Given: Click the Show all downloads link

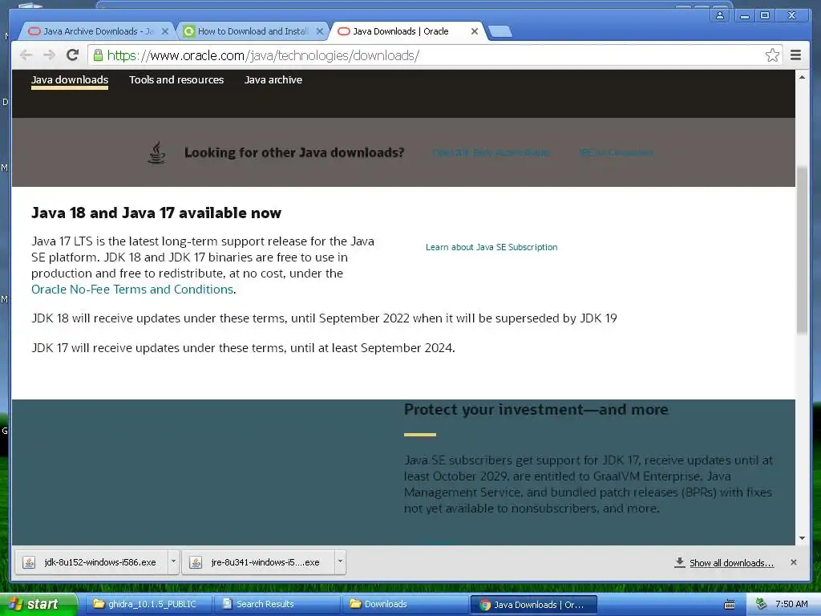Looking at the screenshot, I should (731, 562).
